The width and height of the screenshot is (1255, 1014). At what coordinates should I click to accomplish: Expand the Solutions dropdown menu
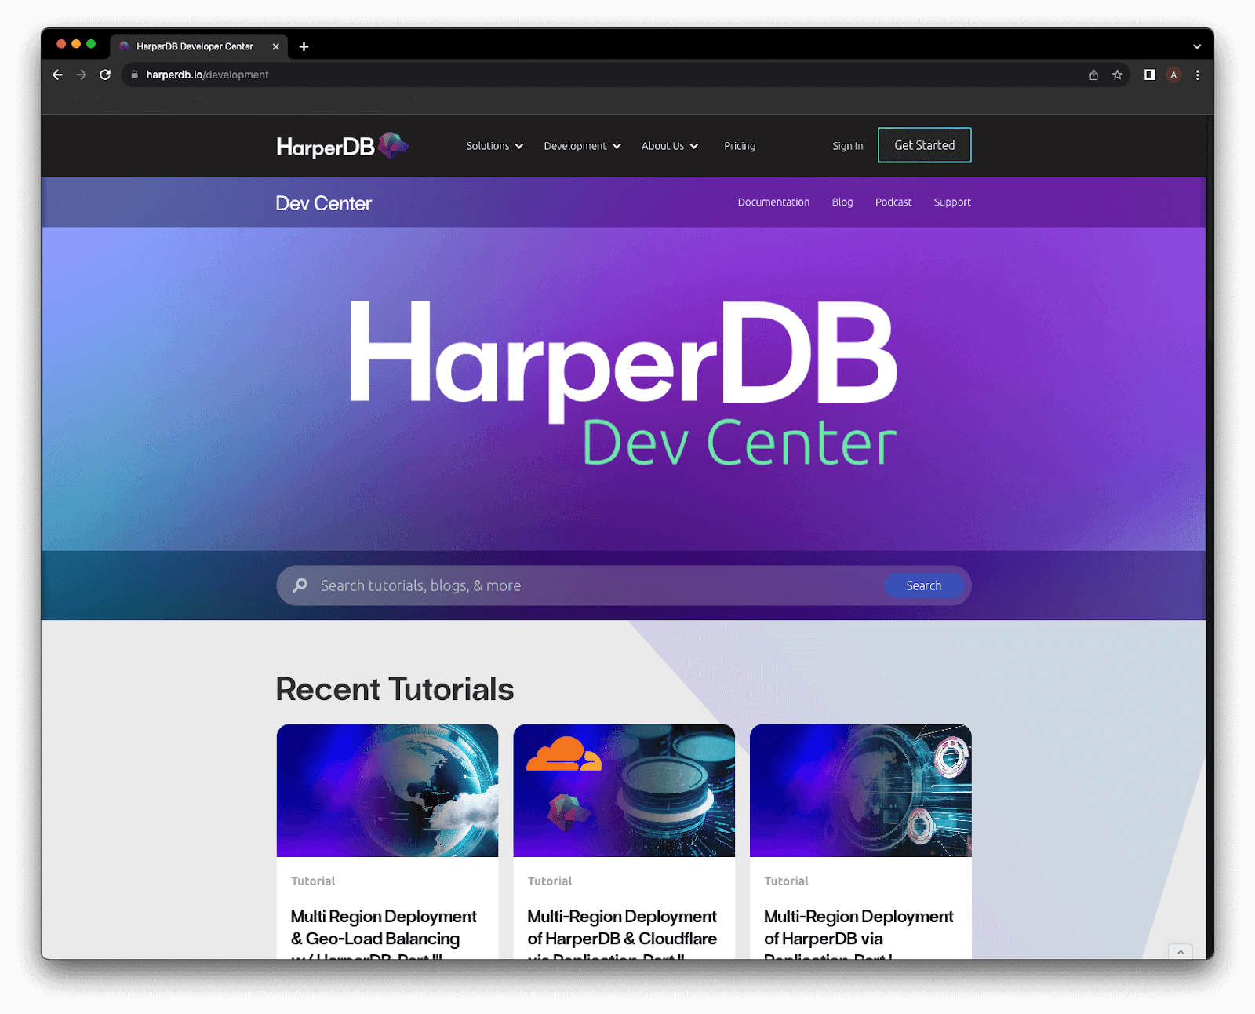(x=495, y=146)
